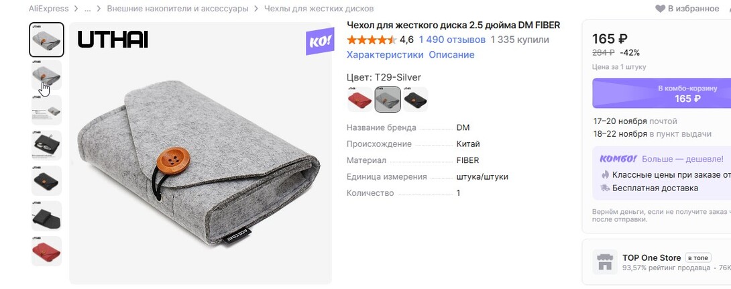Open the 1 490 отзывов reviews link
This screenshot has height=289, width=731.
(x=452, y=40)
